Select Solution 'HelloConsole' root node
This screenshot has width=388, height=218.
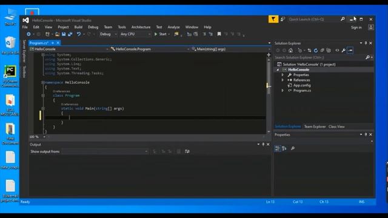click(309, 65)
